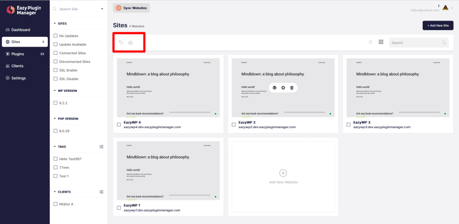Click the tag icon in the sites toolbar
The image size is (459, 224).
click(121, 43)
